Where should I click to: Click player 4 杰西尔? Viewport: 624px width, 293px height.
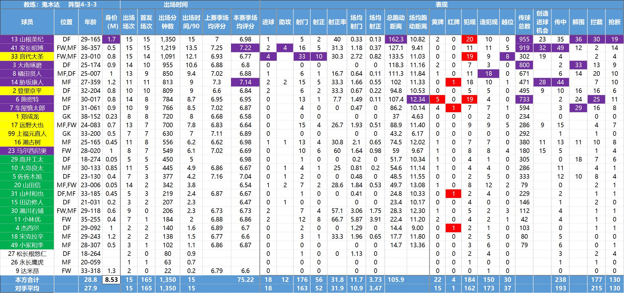[x=27, y=228]
